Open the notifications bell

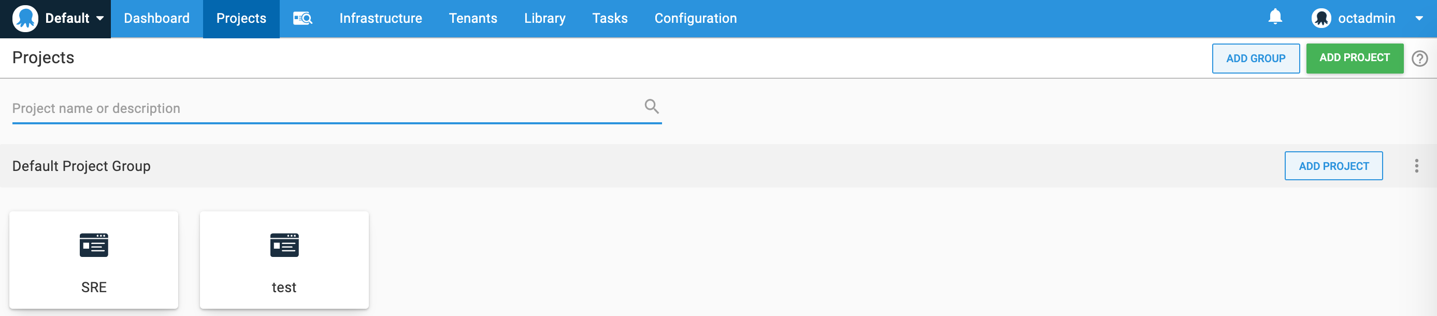click(x=1275, y=17)
